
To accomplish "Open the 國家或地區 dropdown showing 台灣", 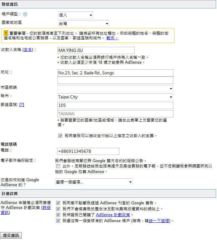I will point(84,24).
